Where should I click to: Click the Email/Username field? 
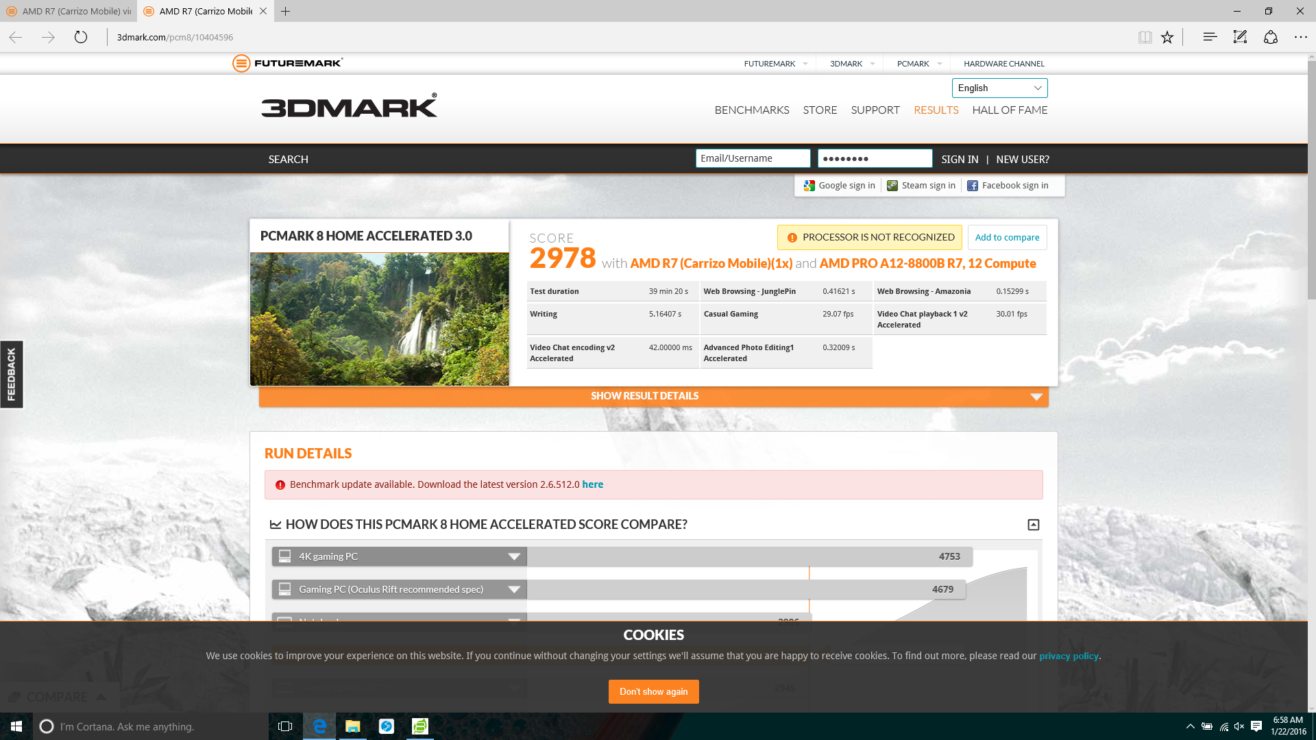click(753, 158)
